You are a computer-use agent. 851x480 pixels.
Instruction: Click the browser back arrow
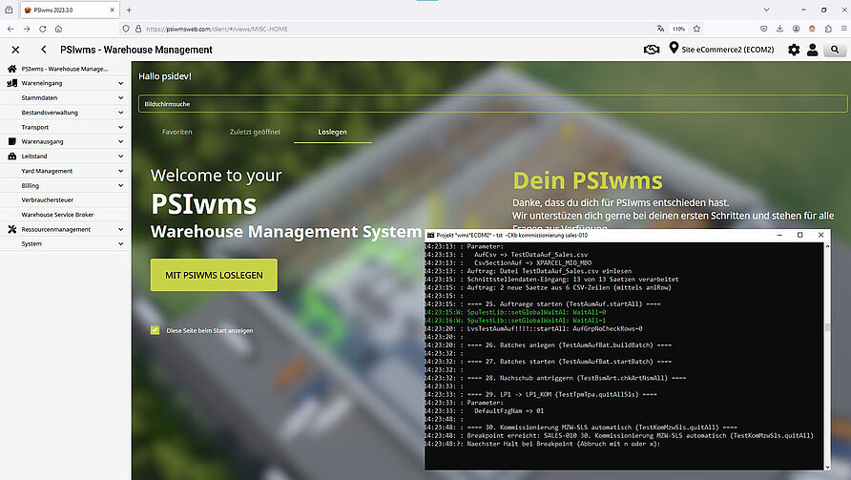click(x=10, y=29)
